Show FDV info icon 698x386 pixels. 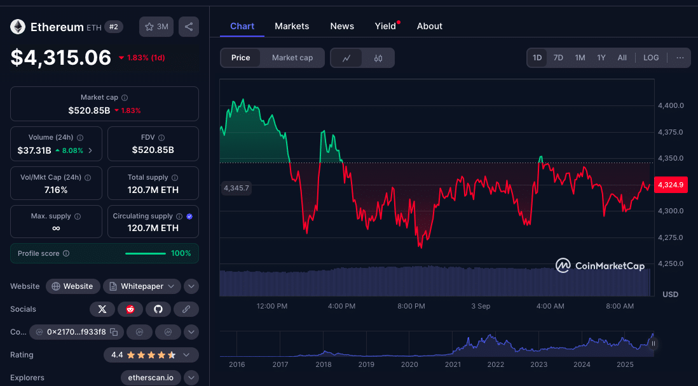pyautogui.click(x=161, y=137)
